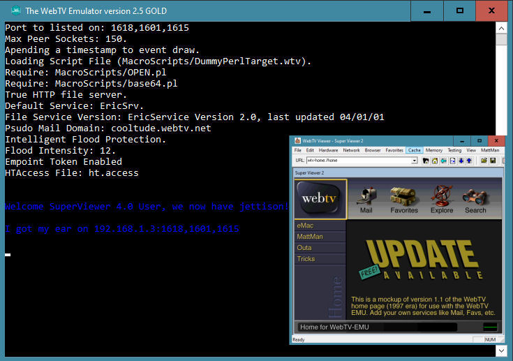
Task: Click the Reload page icon in viewer toolbar
Action: pos(452,161)
